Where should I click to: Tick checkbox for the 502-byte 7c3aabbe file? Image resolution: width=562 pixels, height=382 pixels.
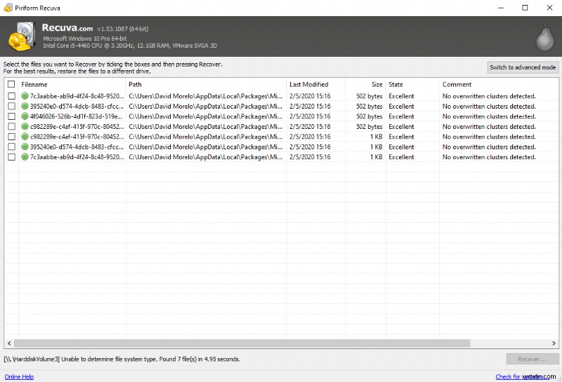(x=12, y=96)
